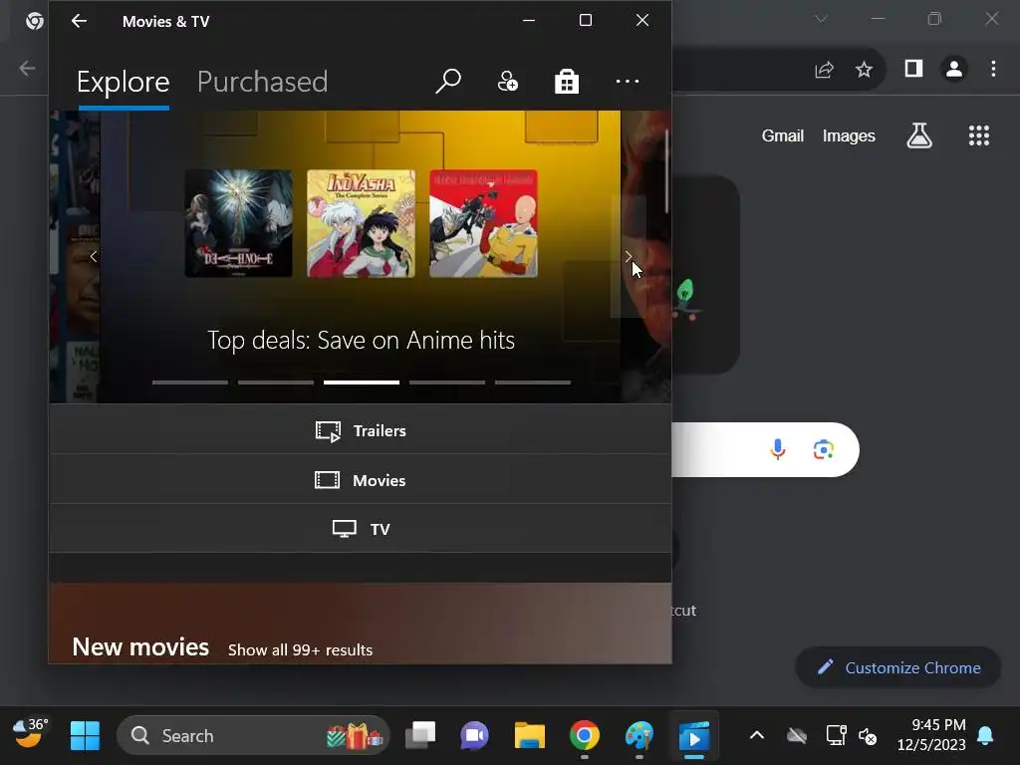Image resolution: width=1020 pixels, height=765 pixels.
Task: Open Chrome tab search chevron
Action: tap(821, 19)
